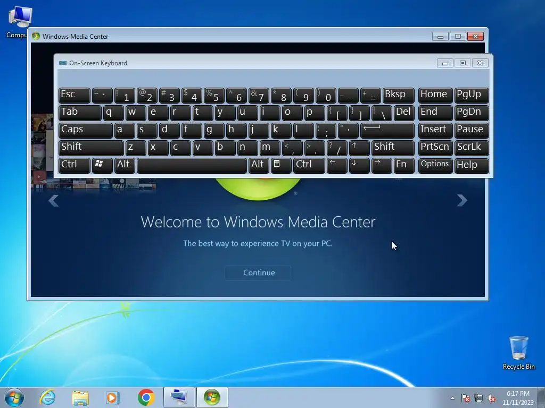Click the taskbar clock showing 6:17 PM
545x408 pixels.
pyautogui.click(x=518, y=398)
